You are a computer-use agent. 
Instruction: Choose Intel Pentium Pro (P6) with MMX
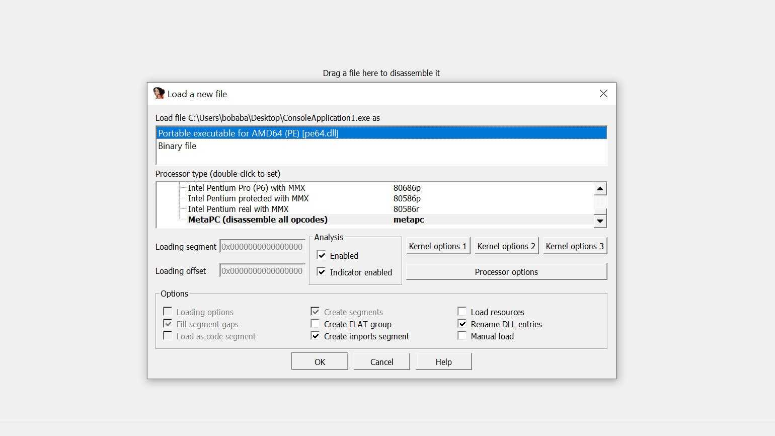246,188
